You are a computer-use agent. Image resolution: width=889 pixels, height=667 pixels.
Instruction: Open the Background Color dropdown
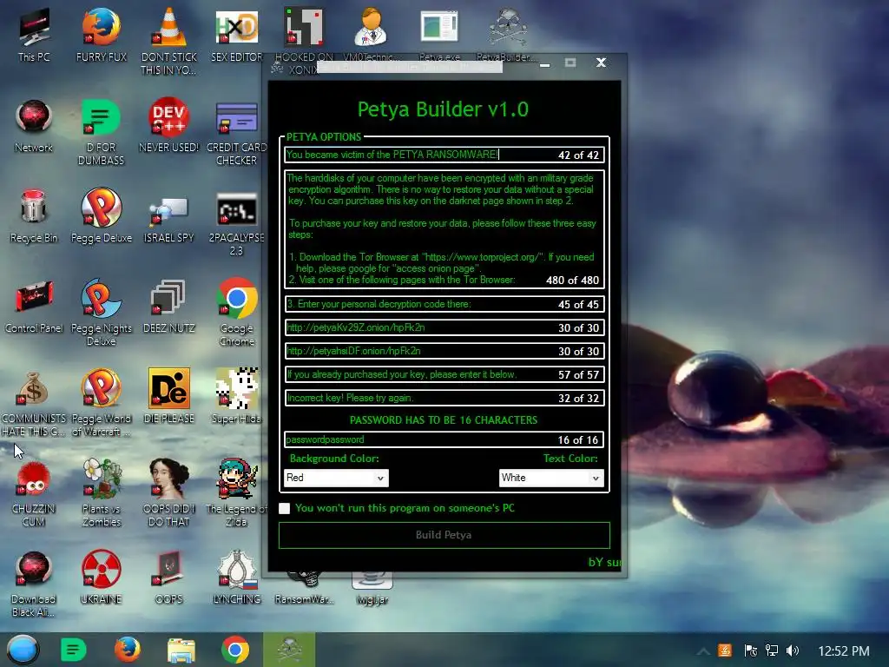[336, 478]
